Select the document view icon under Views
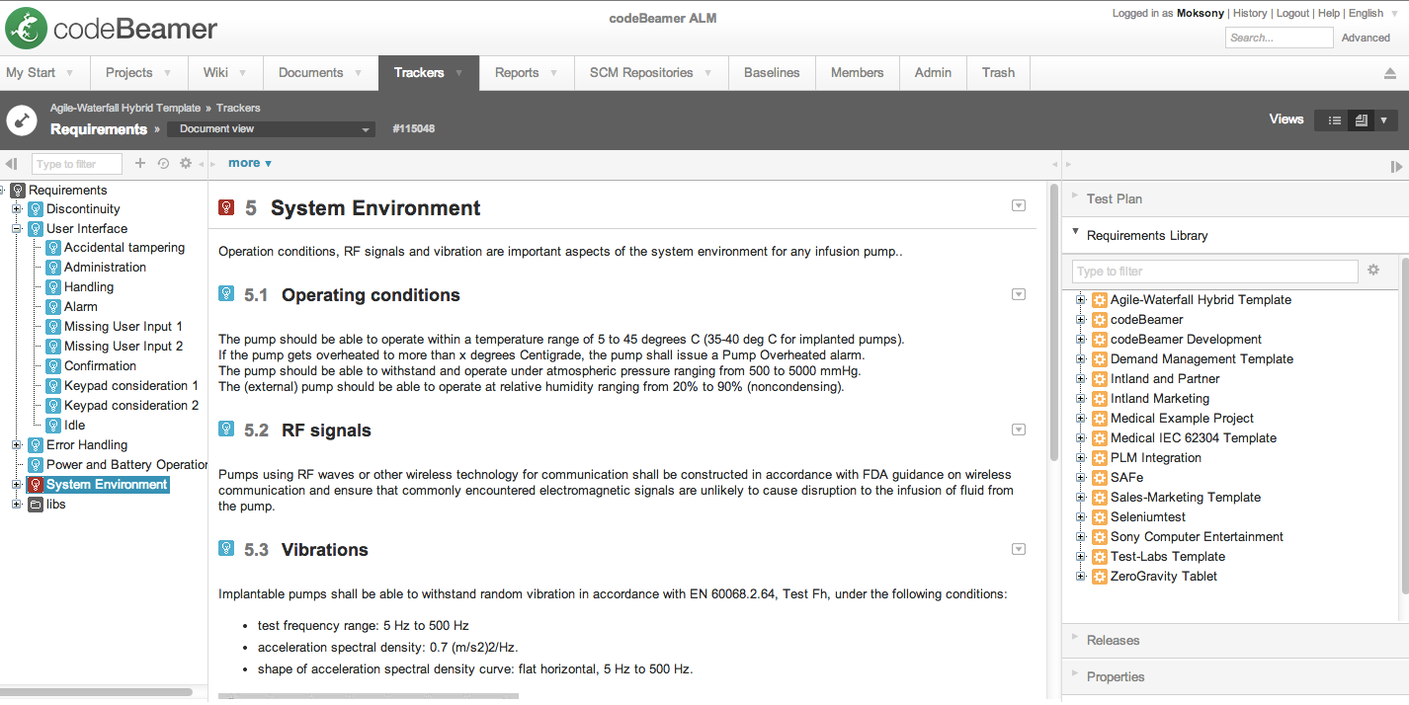This screenshot has width=1409, height=705. [x=1362, y=120]
